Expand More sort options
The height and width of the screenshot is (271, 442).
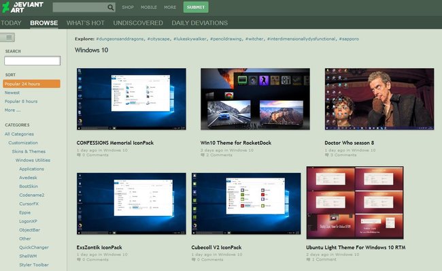pyautogui.click(x=12, y=110)
